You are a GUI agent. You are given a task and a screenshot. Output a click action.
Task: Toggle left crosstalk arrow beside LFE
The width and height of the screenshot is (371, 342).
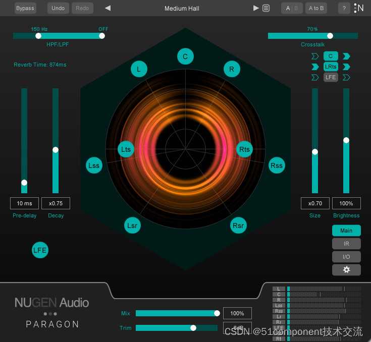pos(315,77)
